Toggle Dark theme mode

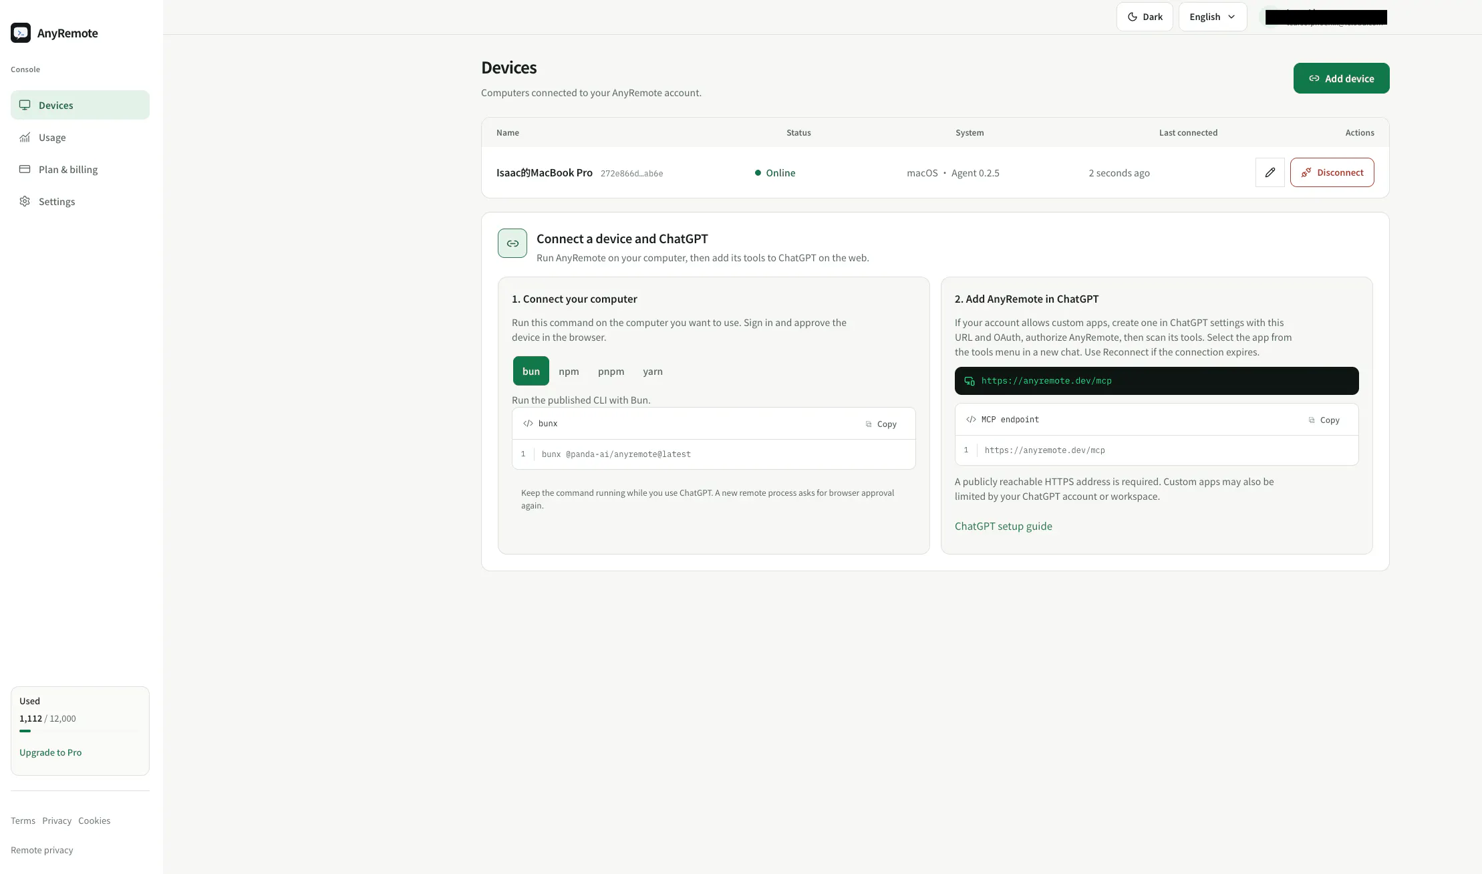point(1145,17)
